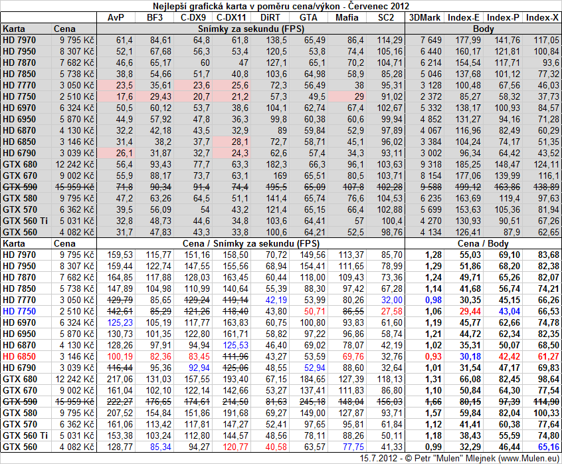562x464 pixels.
Task: Select GTX 680 DiRT value 182,3
Action: (x=276, y=165)
